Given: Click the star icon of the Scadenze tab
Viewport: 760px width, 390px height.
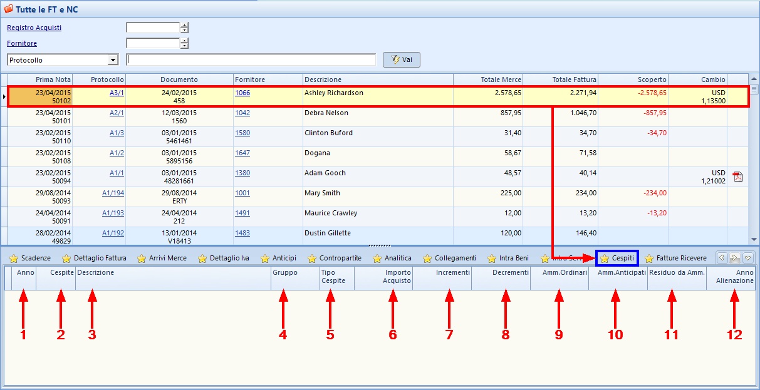Looking at the screenshot, I should [x=14, y=259].
